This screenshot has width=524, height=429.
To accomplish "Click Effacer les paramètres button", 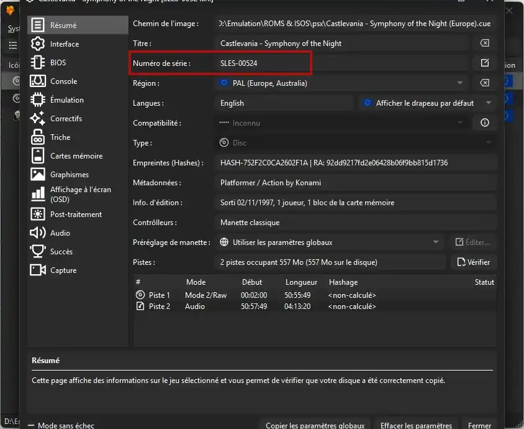I will [x=416, y=425].
